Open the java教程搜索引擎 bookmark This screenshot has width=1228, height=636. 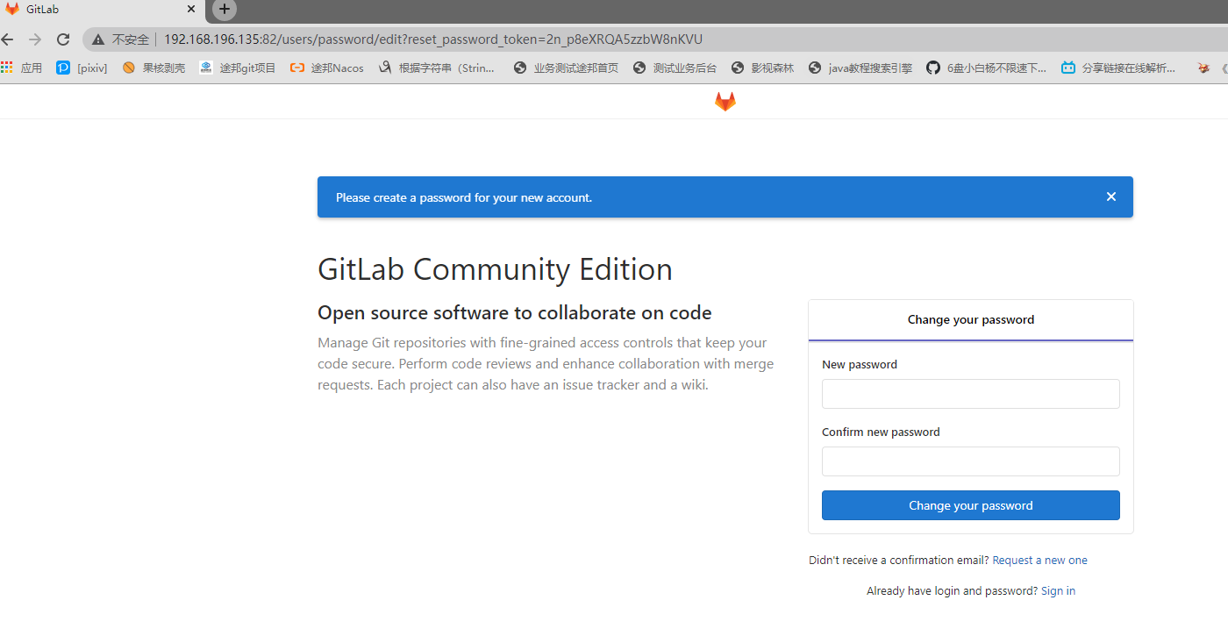tap(860, 68)
